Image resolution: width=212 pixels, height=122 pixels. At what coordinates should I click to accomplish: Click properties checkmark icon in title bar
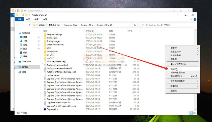23,15
